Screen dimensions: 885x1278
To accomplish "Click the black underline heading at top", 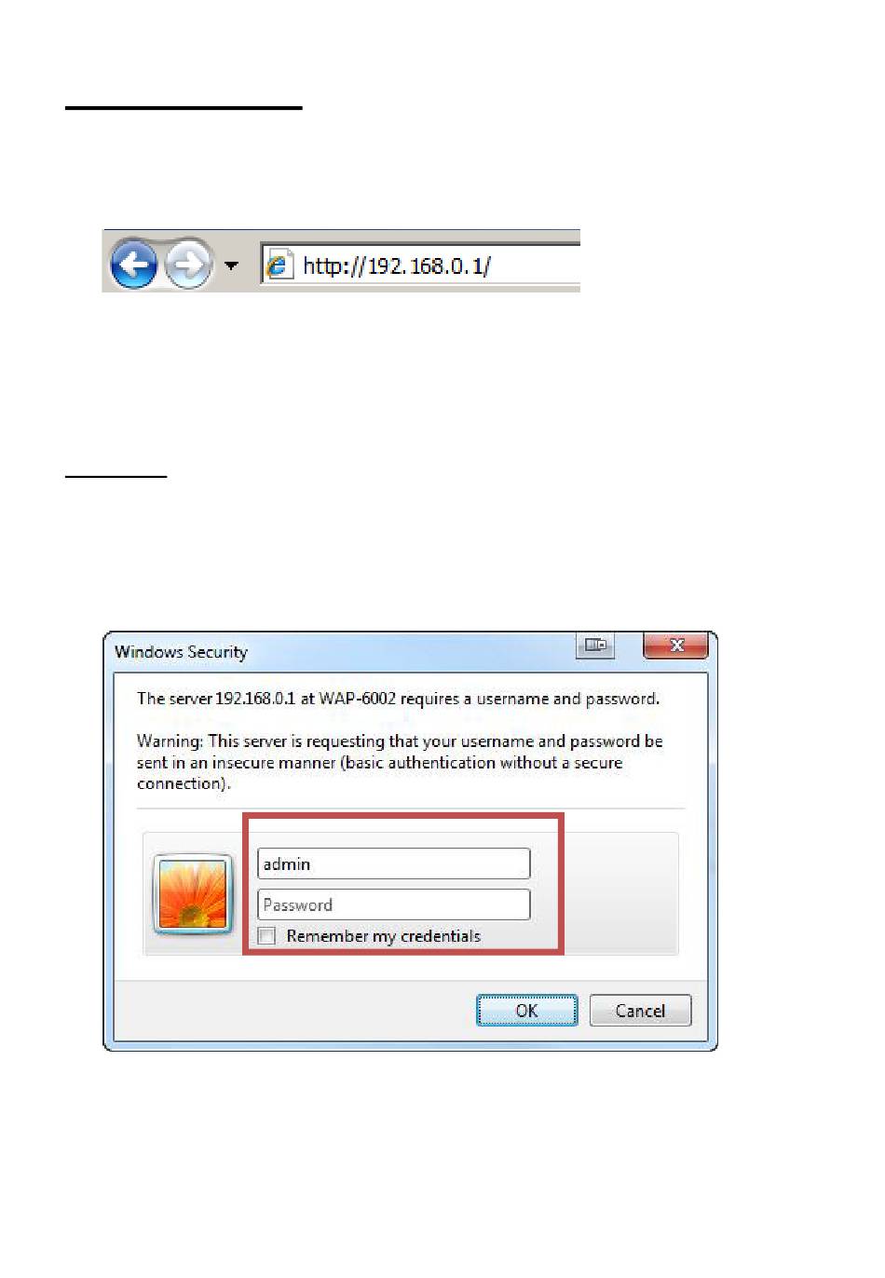I will 184,108.
